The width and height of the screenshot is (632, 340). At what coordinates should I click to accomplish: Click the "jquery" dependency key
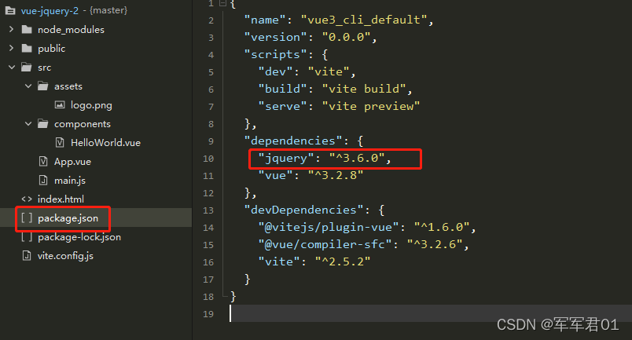286,158
